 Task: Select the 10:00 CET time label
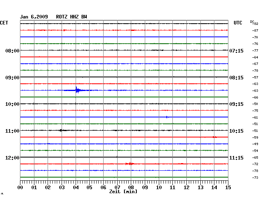tap(12, 104)
